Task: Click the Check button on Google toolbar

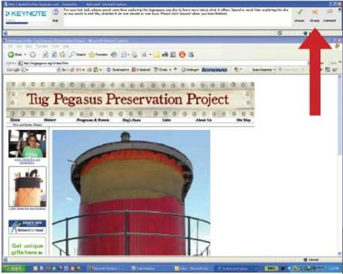Action: pyautogui.click(x=162, y=69)
